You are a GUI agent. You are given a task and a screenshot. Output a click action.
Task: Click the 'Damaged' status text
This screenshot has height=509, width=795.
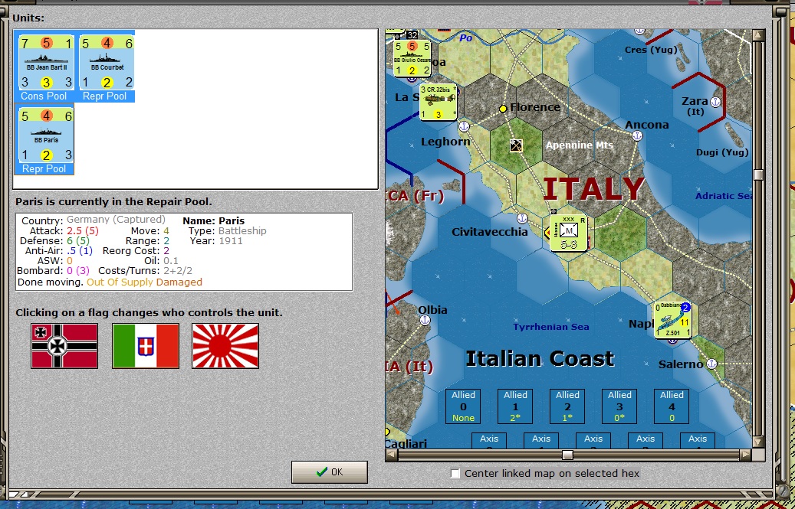click(179, 282)
